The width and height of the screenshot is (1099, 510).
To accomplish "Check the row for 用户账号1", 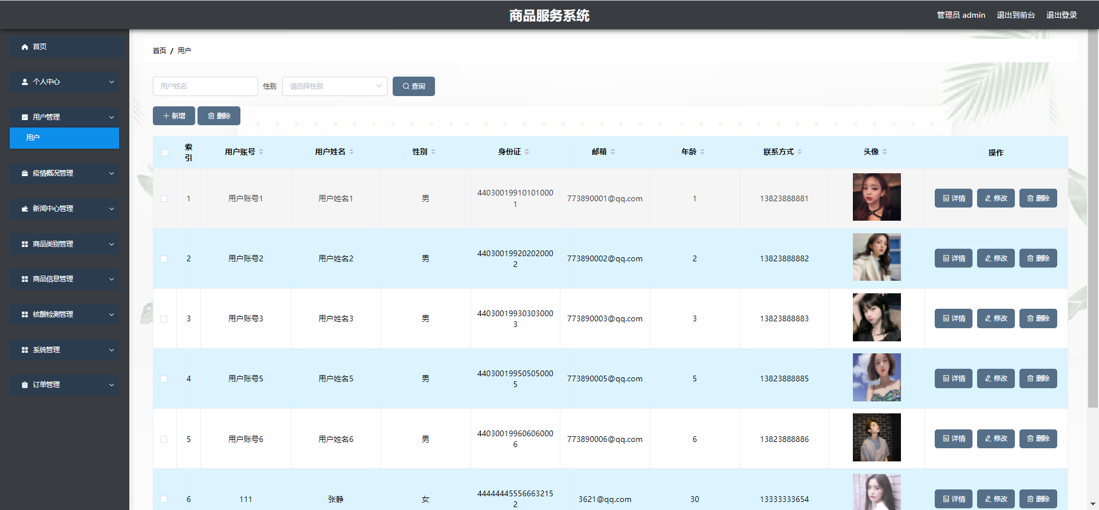I will pyautogui.click(x=164, y=199).
